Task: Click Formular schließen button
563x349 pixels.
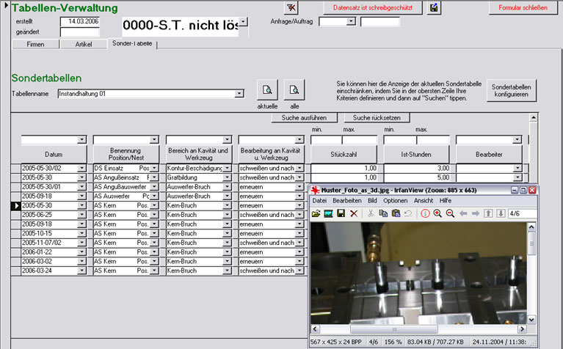Action: pos(523,7)
